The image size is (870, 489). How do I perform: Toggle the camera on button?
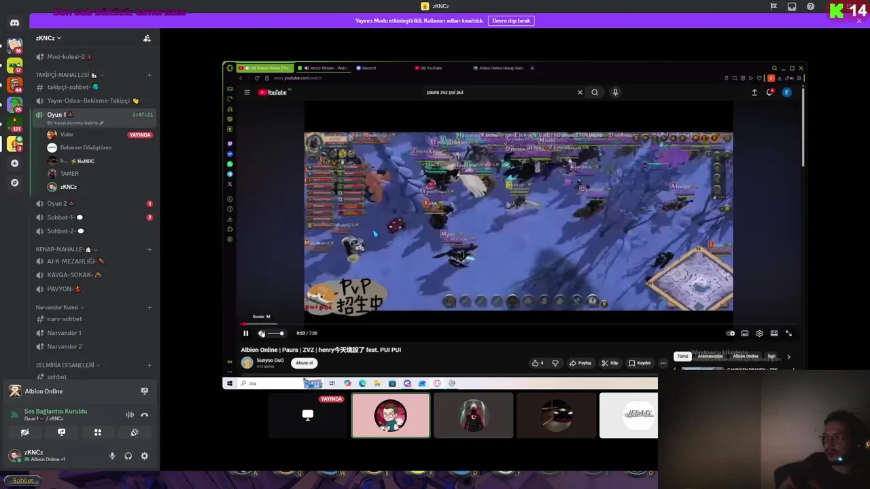[x=24, y=432]
